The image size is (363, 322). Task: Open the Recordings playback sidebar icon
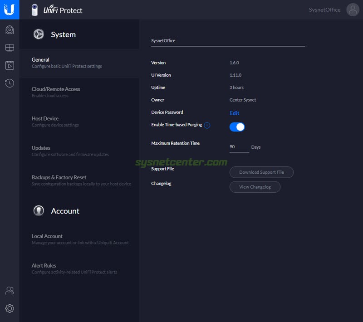tap(10, 65)
